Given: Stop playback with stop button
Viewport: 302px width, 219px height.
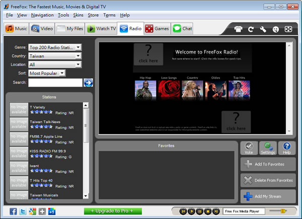Looking at the screenshot, I should coord(208,211).
